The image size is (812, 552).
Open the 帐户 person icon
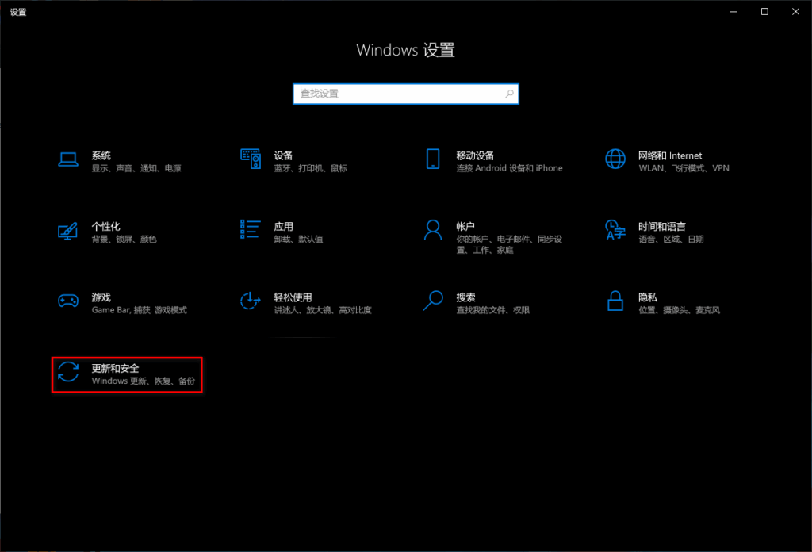tap(433, 230)
